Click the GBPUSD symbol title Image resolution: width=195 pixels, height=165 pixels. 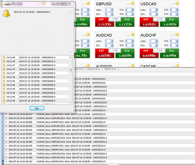[x=104, y=4]
